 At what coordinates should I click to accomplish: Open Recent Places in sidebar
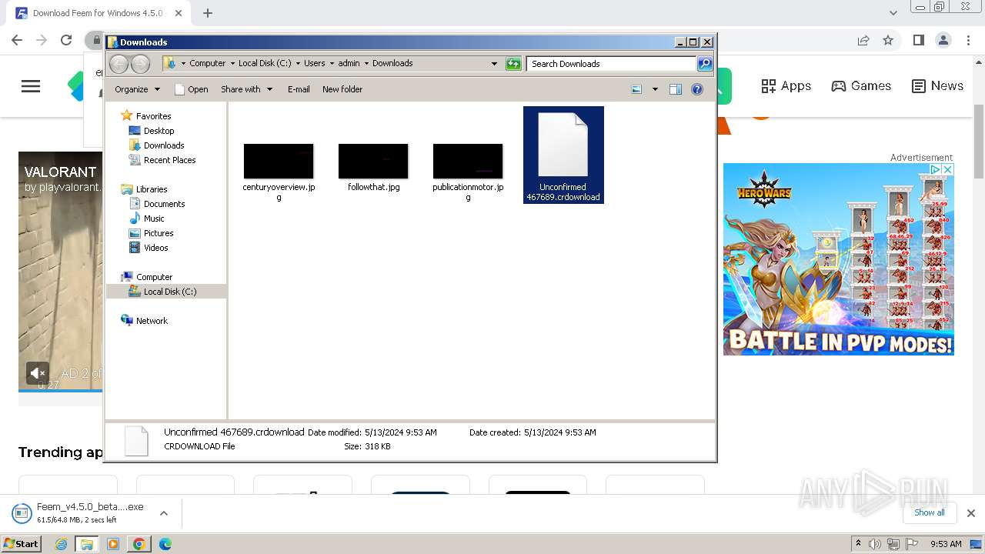click(x=169, y=160)
